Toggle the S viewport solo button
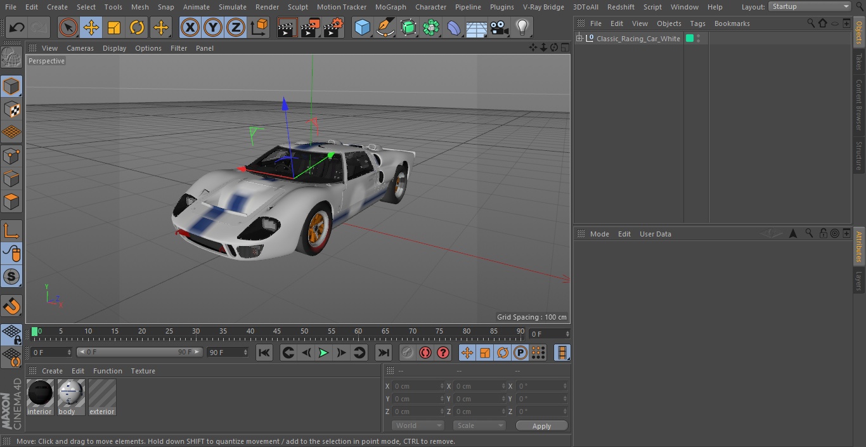This screenshot has height=447, width=866. point(11,277)
